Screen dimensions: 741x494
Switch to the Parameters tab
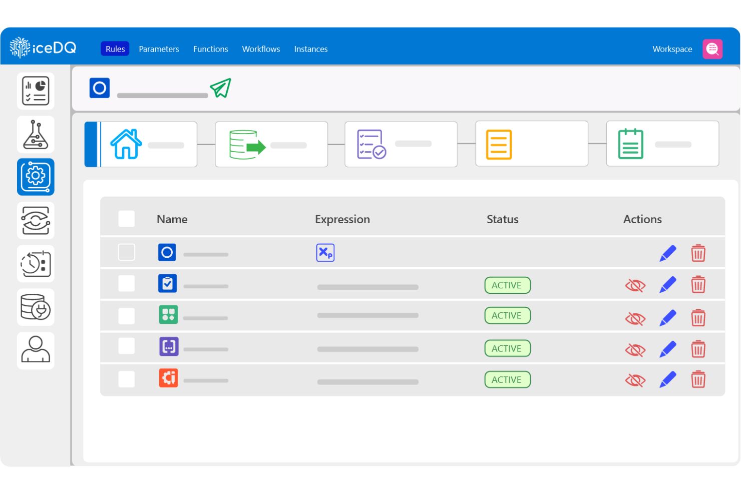(x=159, y=49)
